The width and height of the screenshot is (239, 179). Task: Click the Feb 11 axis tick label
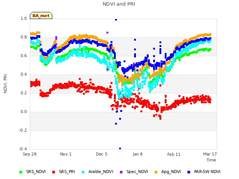click(174, 154)
